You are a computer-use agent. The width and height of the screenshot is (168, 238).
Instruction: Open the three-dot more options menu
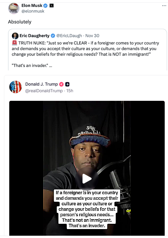coord(164,6)
